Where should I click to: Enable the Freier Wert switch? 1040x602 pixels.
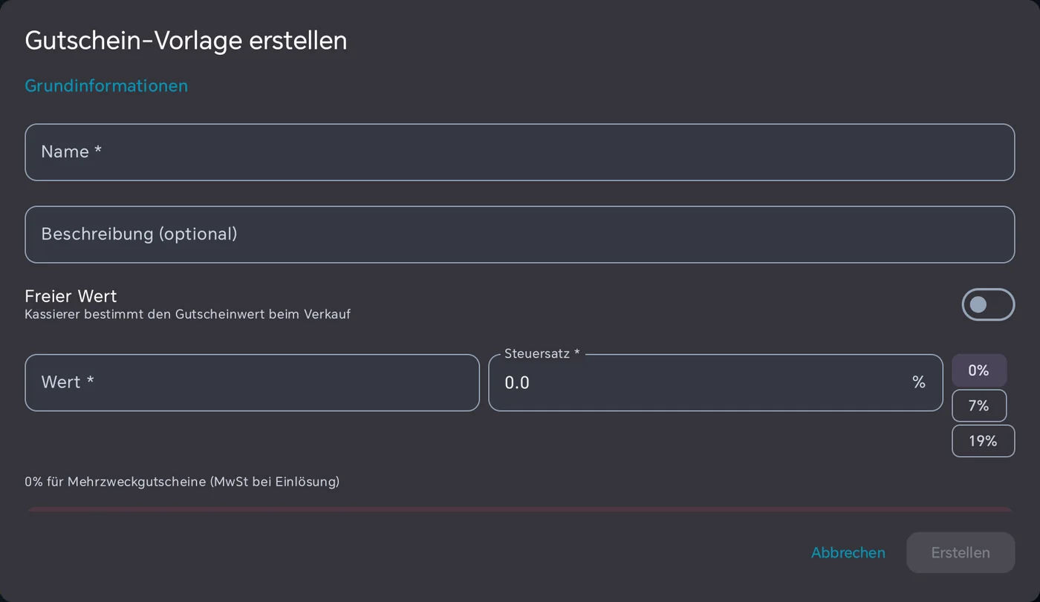pyautogui.click(x=988, y=304)
